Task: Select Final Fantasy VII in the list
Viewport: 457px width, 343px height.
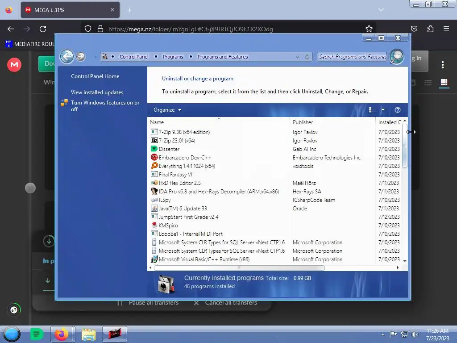Action: click(x=176, y=175)
